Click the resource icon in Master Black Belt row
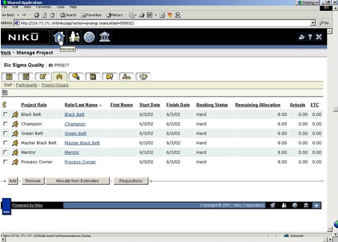 tap(15, 143)
